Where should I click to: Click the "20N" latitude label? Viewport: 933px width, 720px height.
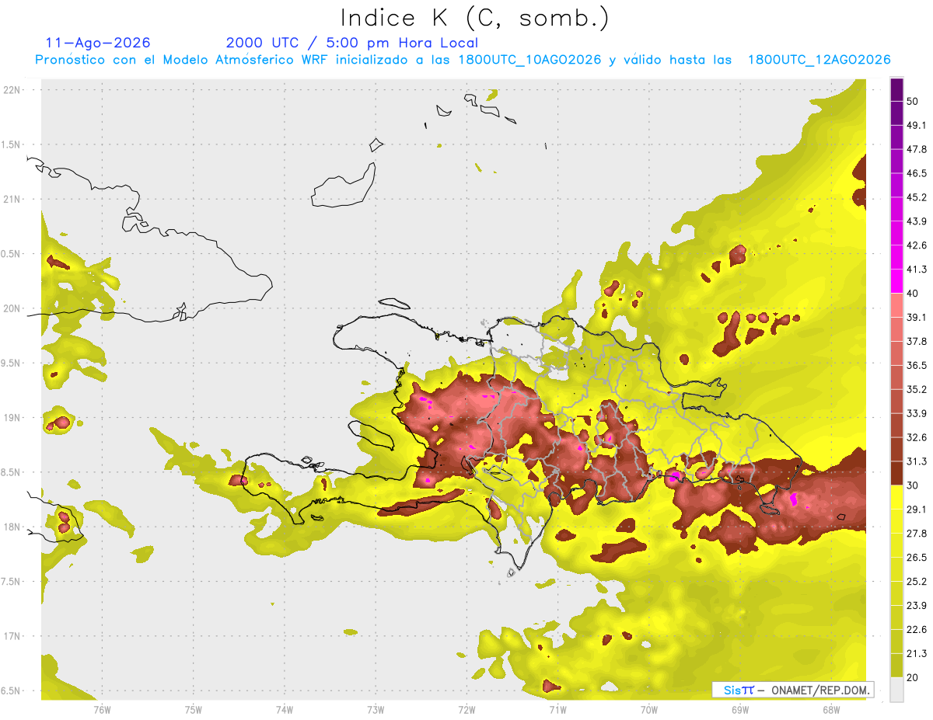[x=12, y=309]
